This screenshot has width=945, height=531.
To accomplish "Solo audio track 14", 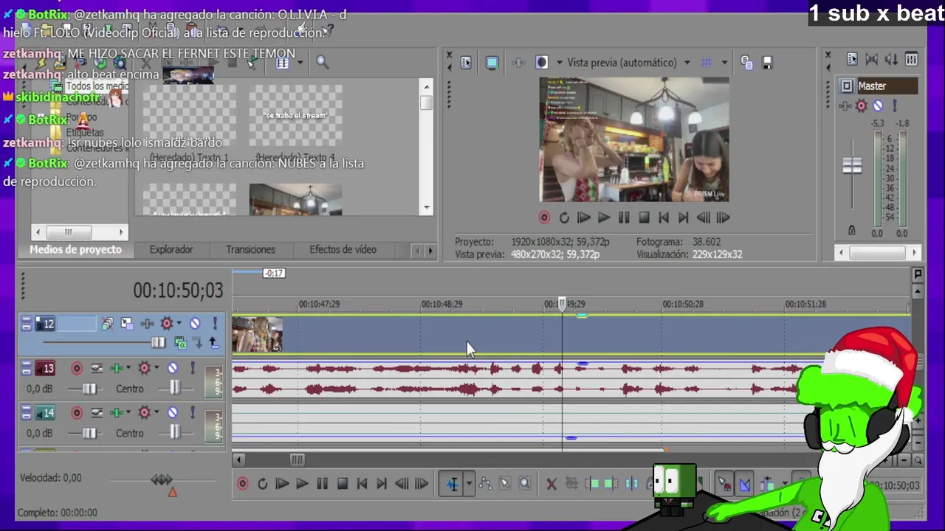I will (193, 413).
